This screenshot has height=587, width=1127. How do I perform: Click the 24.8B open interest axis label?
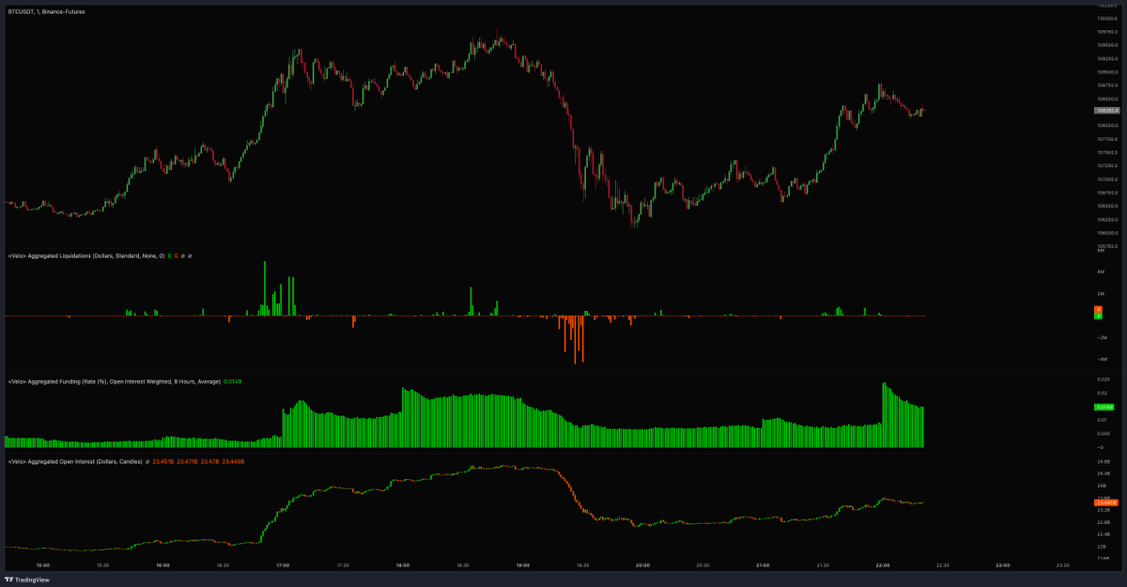click(x=1103, y=461)
